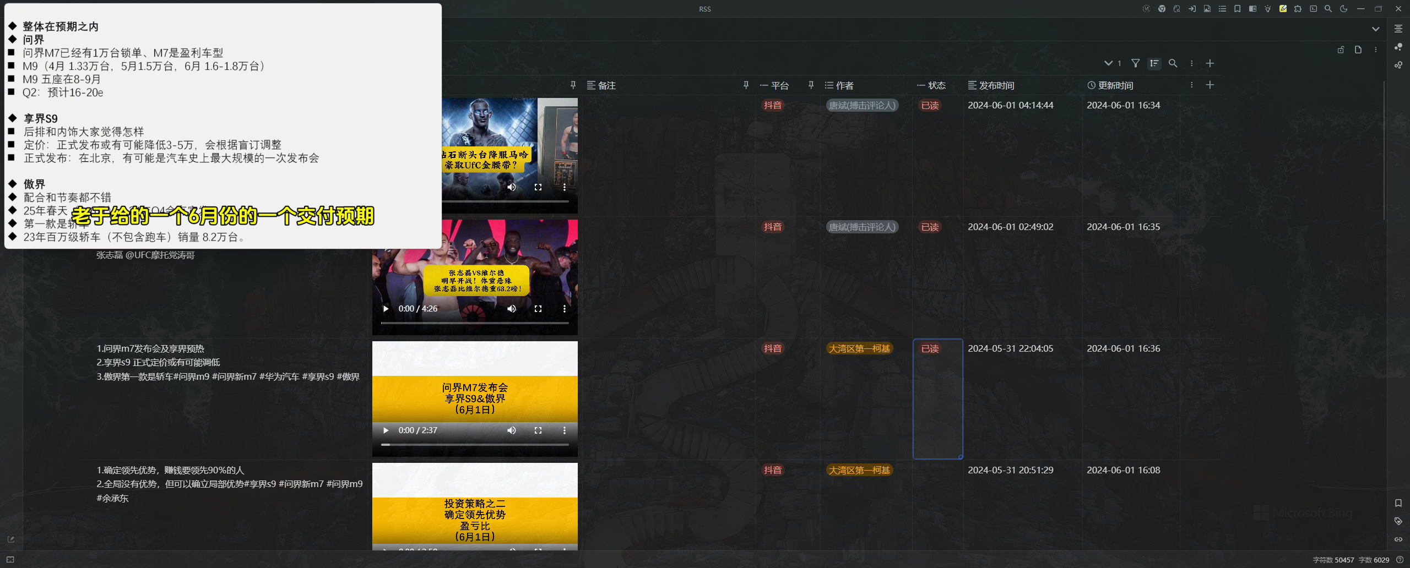The image size is (1410, 568).
Task: Expand the view switcher chevron labeled 1
Action: coord(1113,63)
